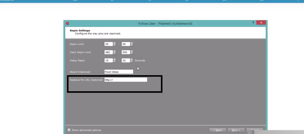Proceed with the Next button
Viewport: 304px width, 134px height.
[x=236, y=130]
